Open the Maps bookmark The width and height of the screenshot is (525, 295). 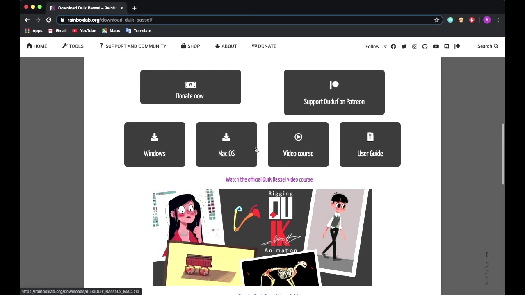(111, 30)
